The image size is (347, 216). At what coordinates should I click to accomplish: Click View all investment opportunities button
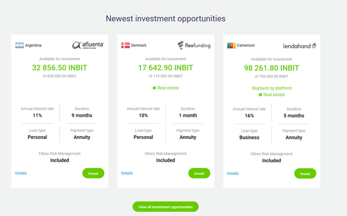(x=165, y=207)
